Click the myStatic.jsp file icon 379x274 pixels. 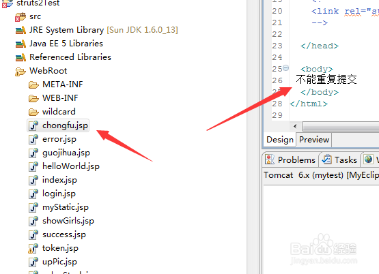coord(33,207)
